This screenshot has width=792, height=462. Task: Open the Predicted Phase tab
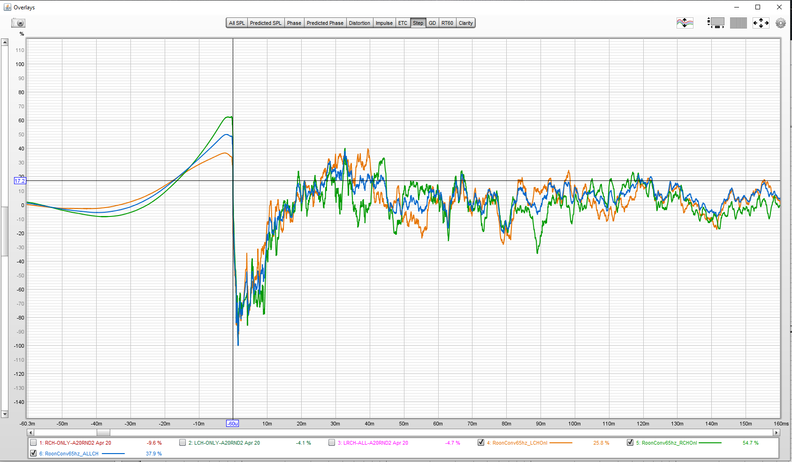pos(325,23)
